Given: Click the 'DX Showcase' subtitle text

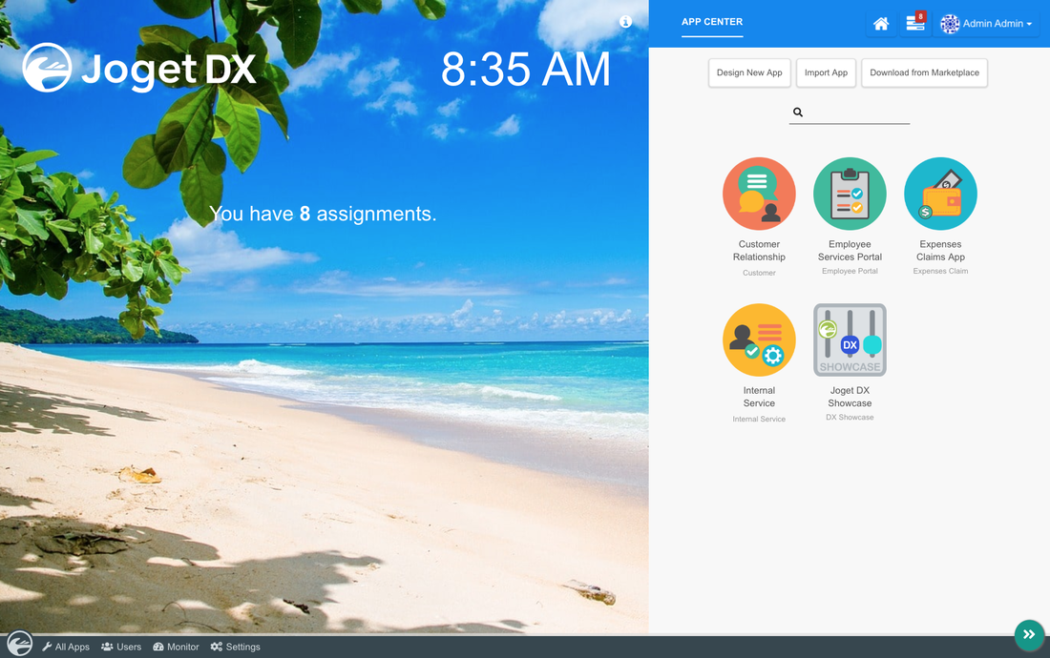Looking at the screenshot, I should pyautogui.click(x=850, y=418).
